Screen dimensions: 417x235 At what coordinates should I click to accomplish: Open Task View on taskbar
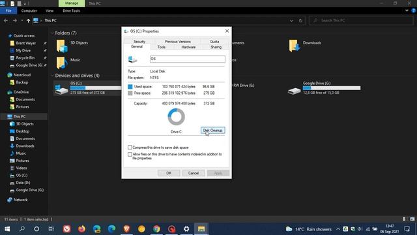click(x=51, y=228)
